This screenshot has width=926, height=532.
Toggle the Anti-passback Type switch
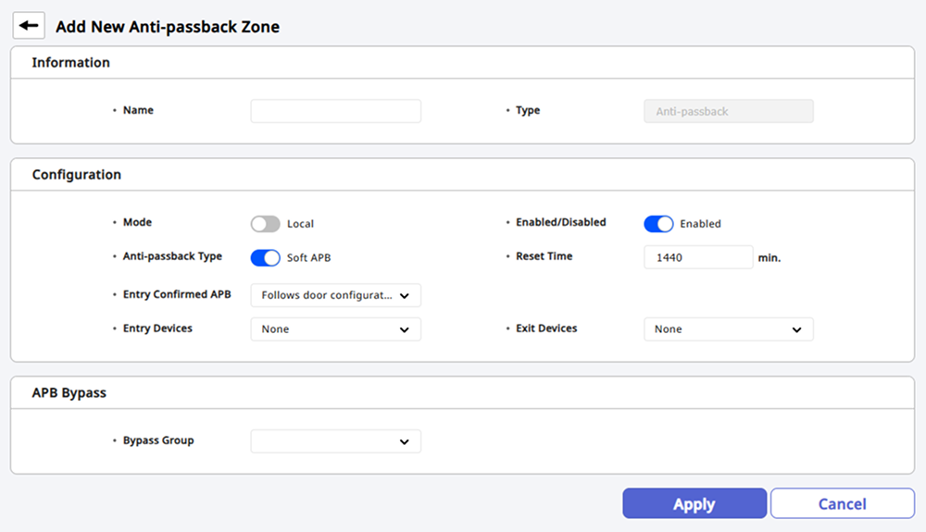pyautogui.click(x=265, y=257)
